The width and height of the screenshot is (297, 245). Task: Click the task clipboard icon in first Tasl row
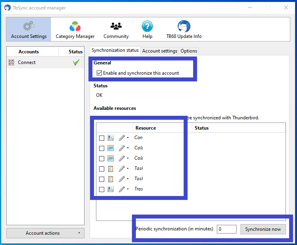[111, 168]
